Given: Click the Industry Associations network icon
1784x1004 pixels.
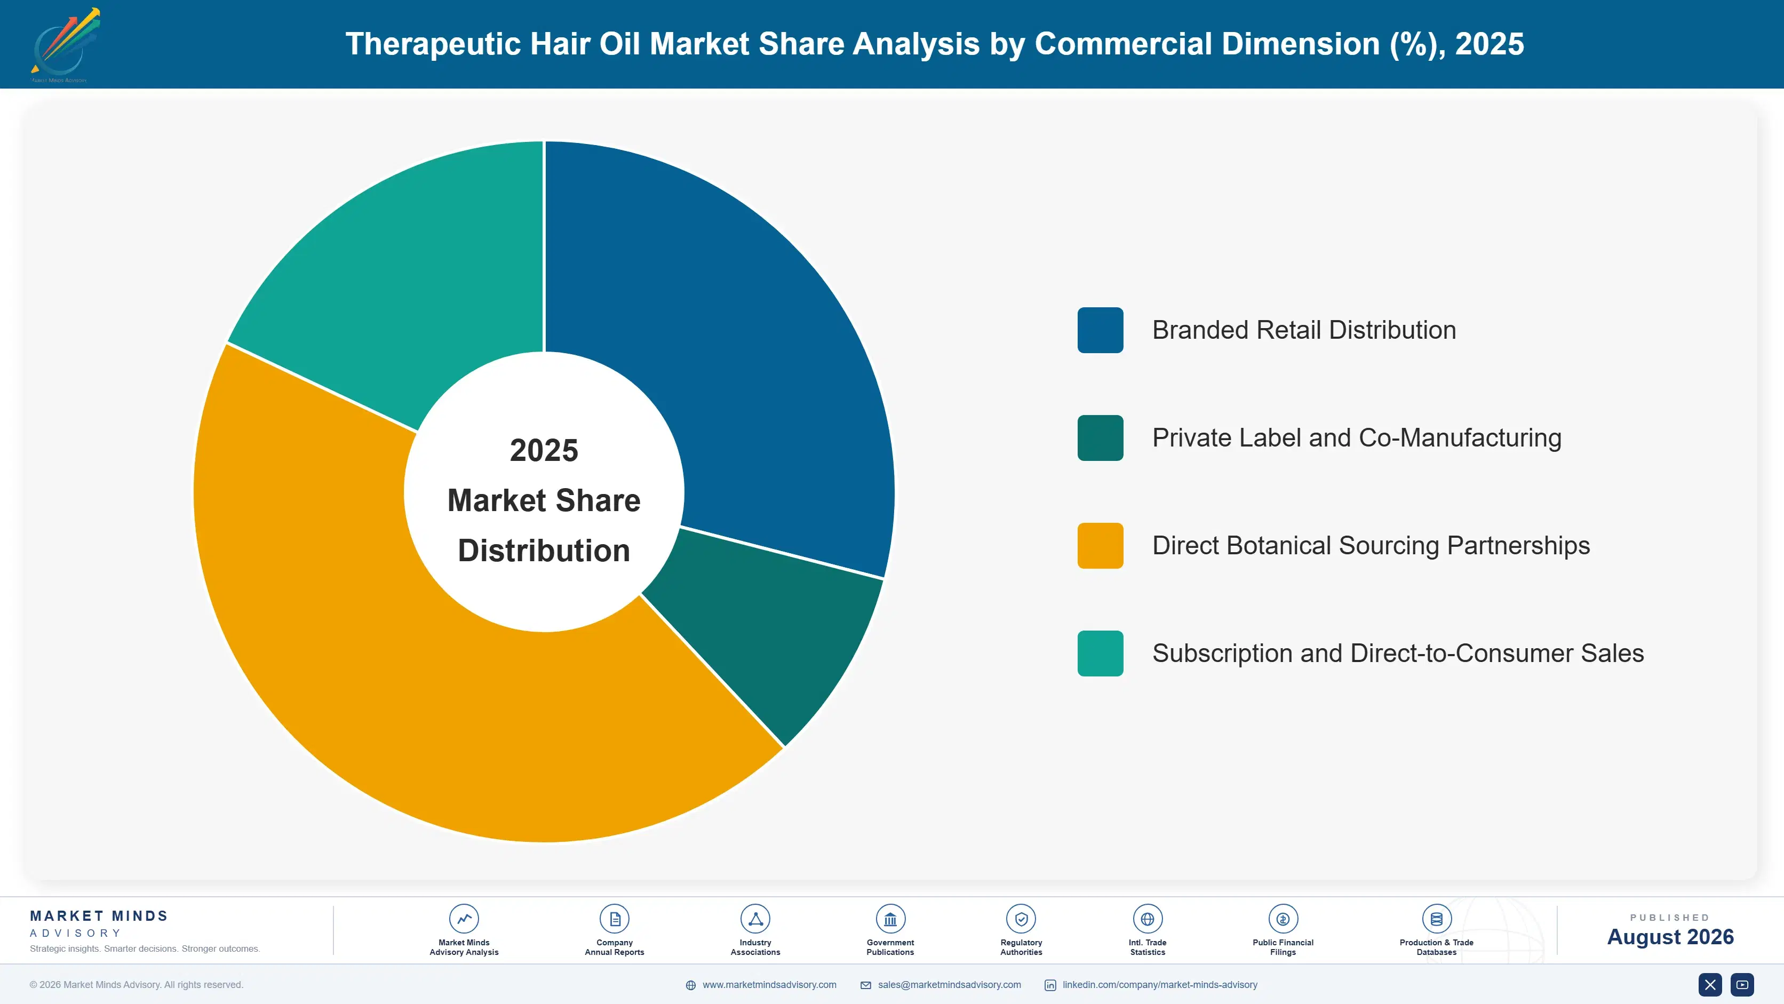Looking at the screenshot, I should coord(755,919).
